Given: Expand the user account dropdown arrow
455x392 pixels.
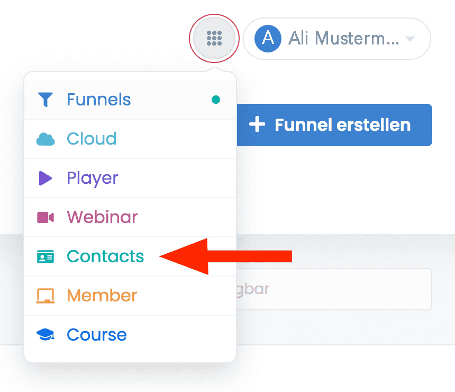Looking at the screenshot, I should [x=409, y=39].
